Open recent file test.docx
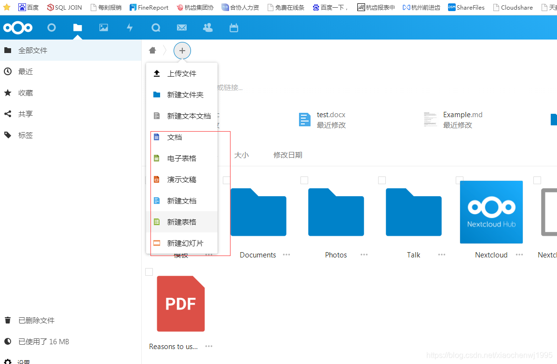This screenshot has width=557, height=364. tap(323, 120)
